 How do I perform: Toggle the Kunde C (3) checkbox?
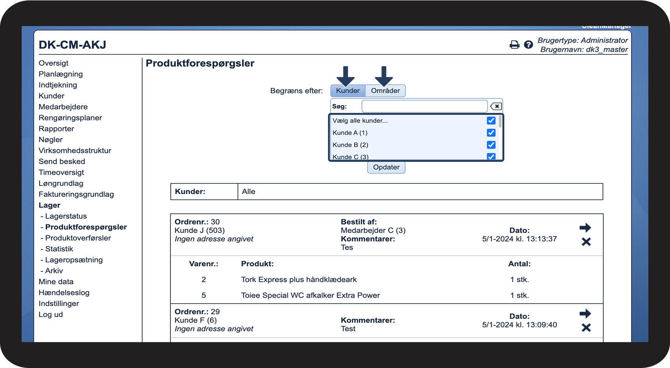[x=491, y=156]
